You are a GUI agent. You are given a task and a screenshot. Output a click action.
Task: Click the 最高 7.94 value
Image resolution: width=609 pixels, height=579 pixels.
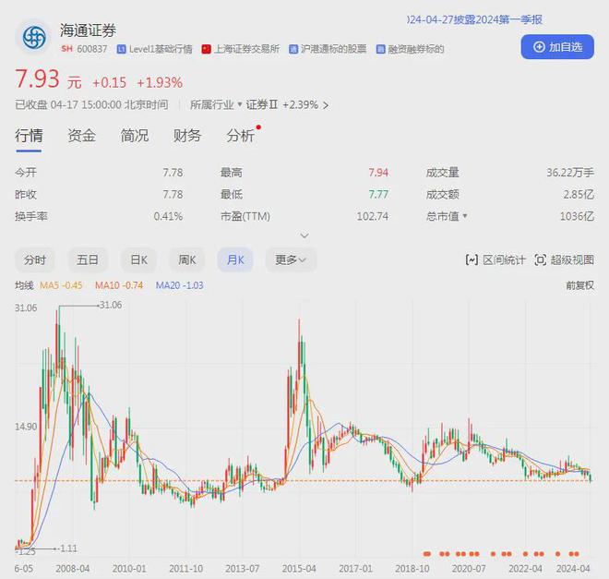point(378,172)
